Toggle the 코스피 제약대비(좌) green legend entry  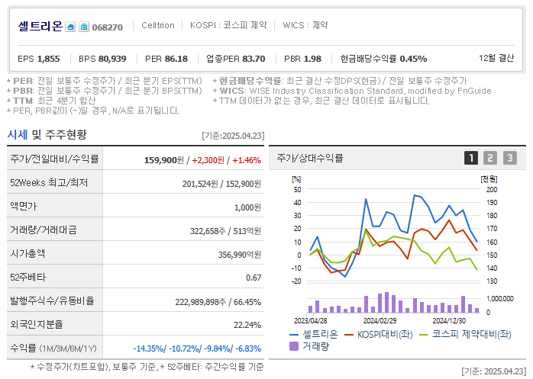point(465,335)
